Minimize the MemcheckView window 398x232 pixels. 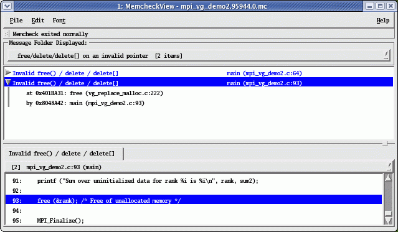370,6
